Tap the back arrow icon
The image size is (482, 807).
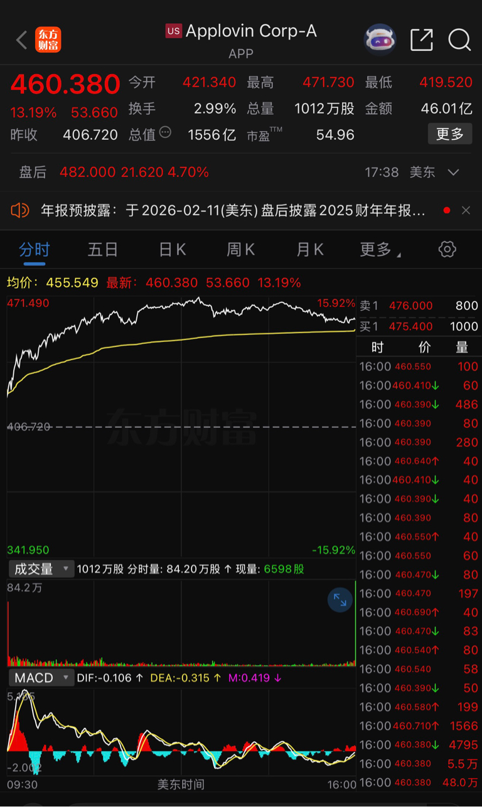pos(22,40)
